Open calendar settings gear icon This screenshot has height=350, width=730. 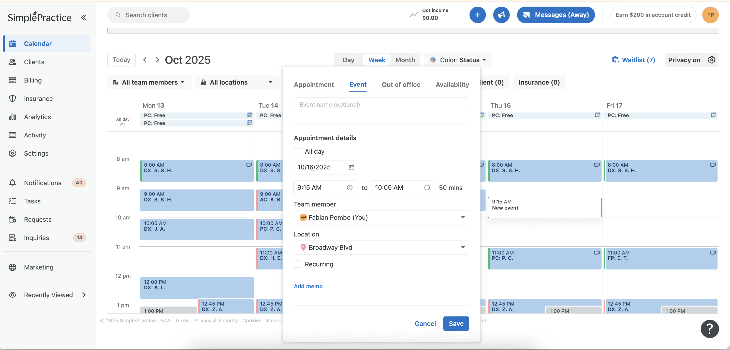click(x=712, y=60)
